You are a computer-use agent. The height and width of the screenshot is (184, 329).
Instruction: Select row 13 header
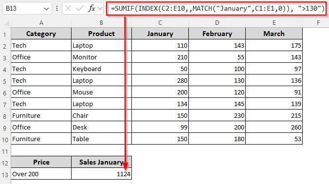click(5, 175)
